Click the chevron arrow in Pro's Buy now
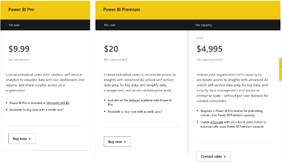282x162 pixels. (30, 139)
